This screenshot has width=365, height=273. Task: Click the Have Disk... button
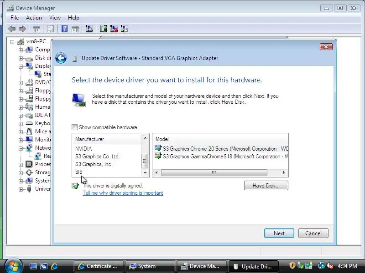point(266,186)
